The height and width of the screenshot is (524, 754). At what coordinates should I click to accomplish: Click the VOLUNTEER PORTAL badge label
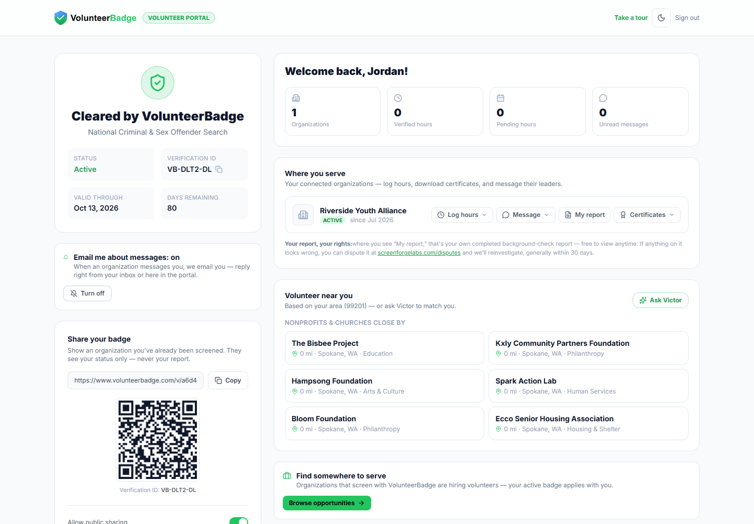pyautogui.click(x=179, y=18)
